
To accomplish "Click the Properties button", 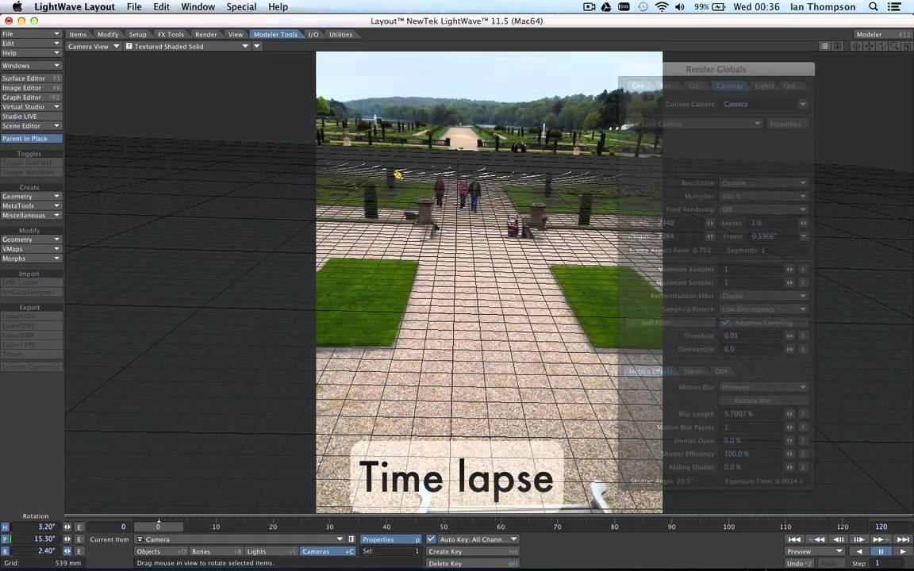I will pos(390,539).
